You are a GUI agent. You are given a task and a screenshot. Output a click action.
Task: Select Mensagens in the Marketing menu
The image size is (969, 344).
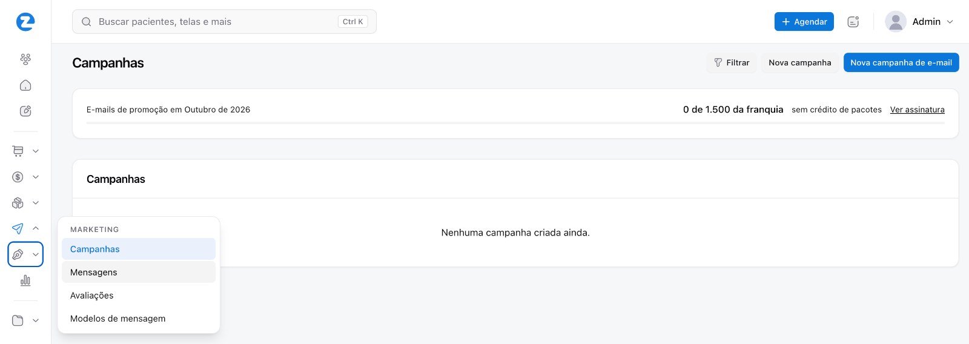(x=139, y=272)
